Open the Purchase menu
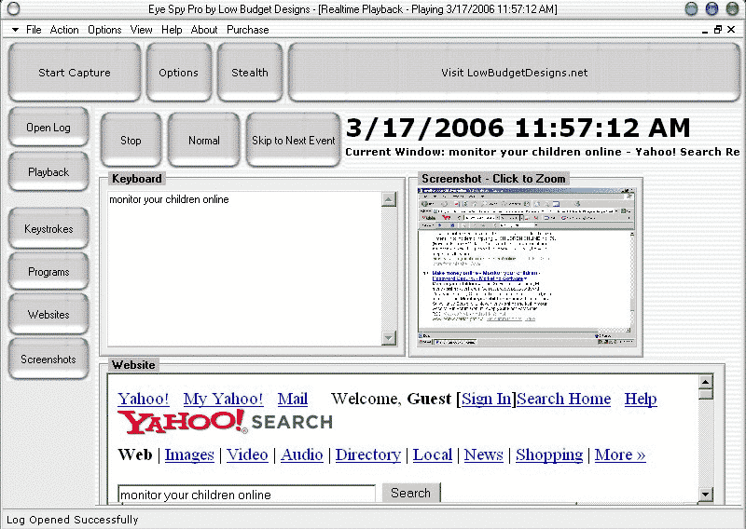The image size is (746, 529). (x=247, y=30)
